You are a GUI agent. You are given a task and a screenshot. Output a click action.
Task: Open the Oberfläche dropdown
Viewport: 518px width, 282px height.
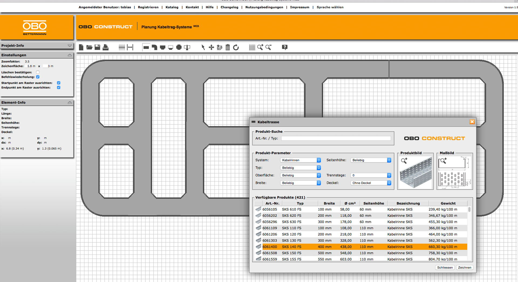[x=300, y=175]
